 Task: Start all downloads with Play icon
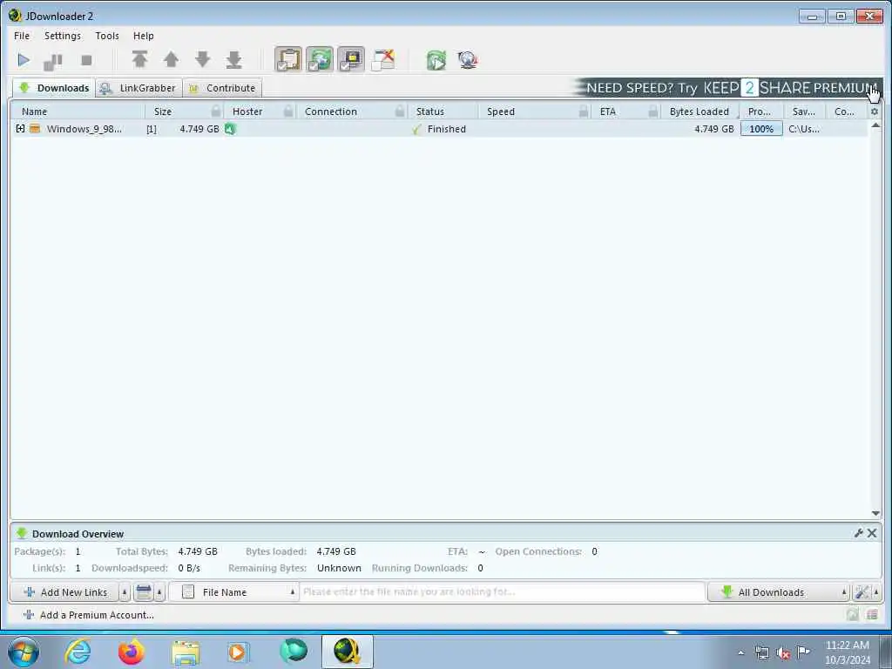tap(24, 60)
